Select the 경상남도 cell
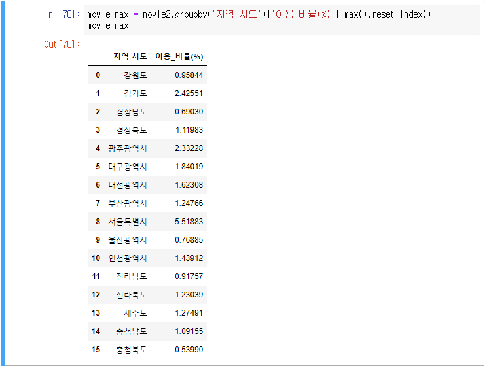Screen dimensions: 487x368 pos(132,112)
